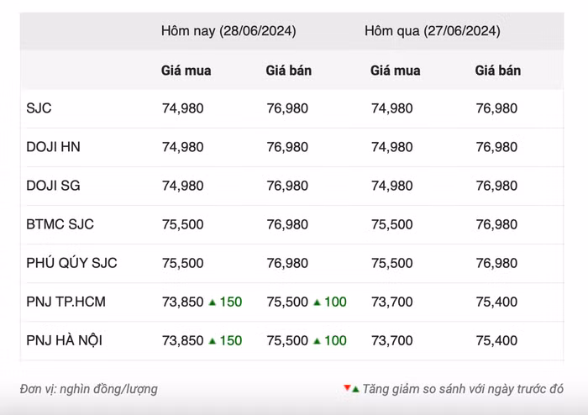Click the Đơn vị: nghìn đồng/lượng note
This screenshot has height=415, width=588.
click(89, 389)
